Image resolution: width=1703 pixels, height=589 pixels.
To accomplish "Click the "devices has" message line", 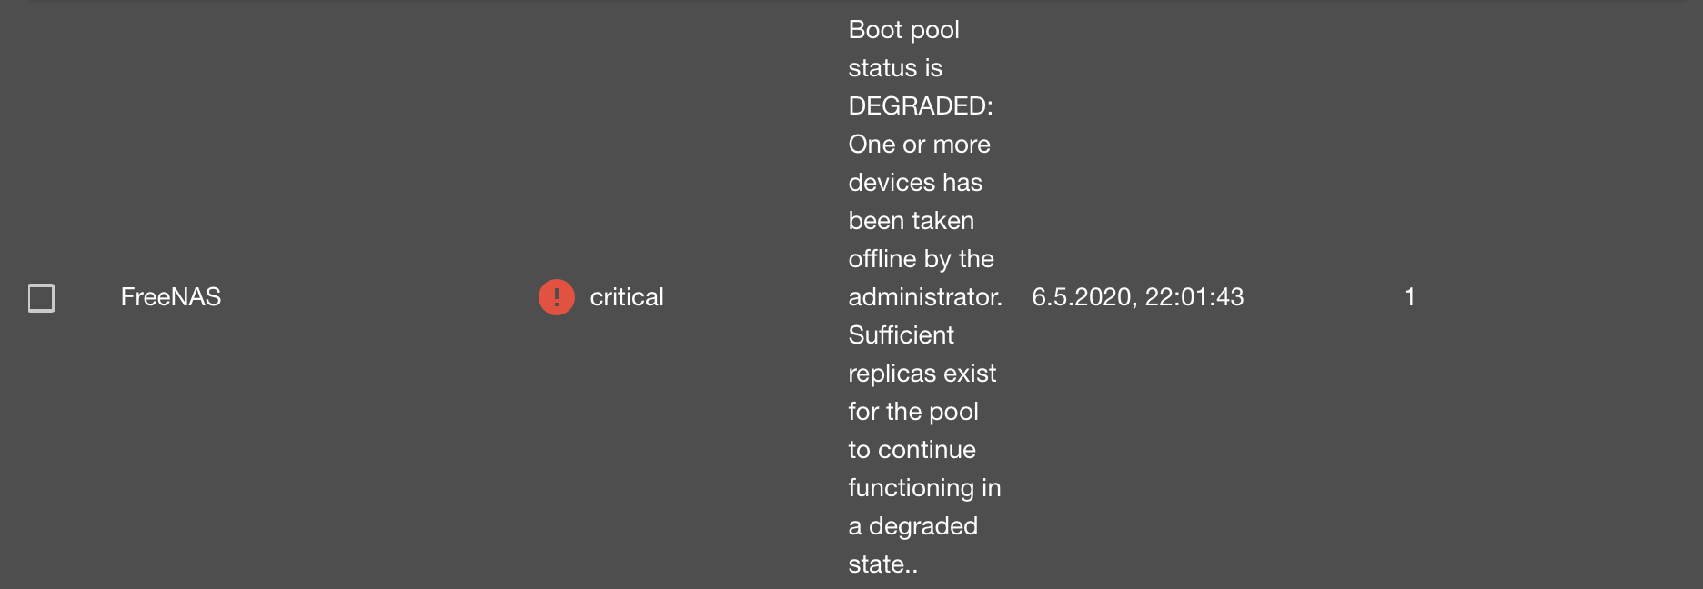I will [x=915, y=183].
